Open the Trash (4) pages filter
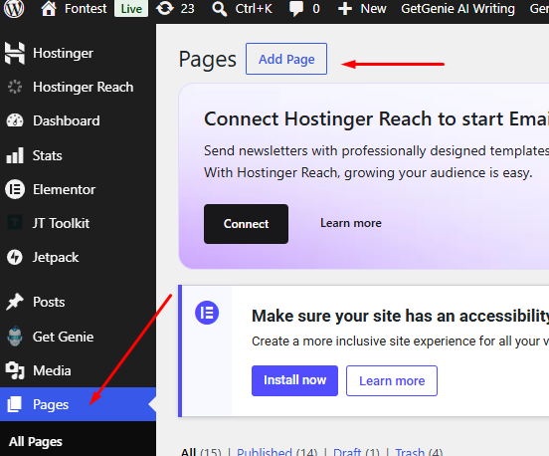The height and width of the screenshot is (456, 549). pos(419,451)
